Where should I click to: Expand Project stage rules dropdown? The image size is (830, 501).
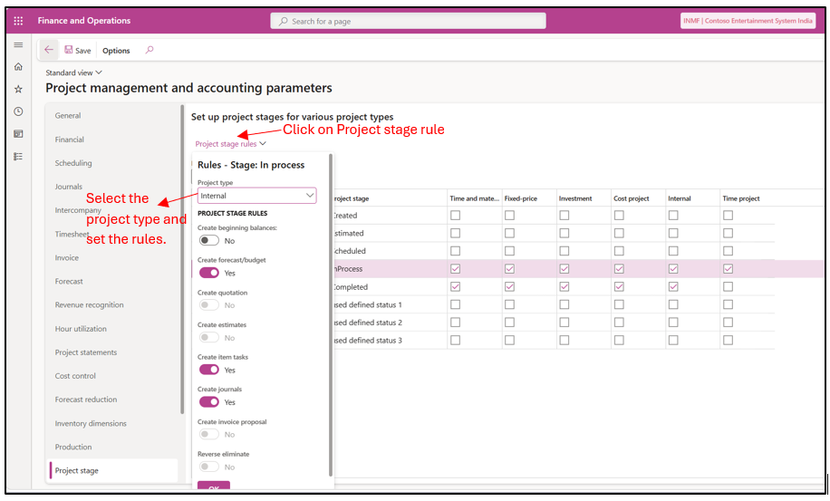click(230, 144)
